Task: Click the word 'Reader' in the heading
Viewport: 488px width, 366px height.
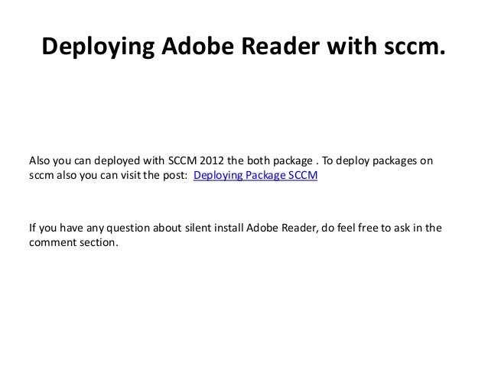Action: click(x=281, y=45)
